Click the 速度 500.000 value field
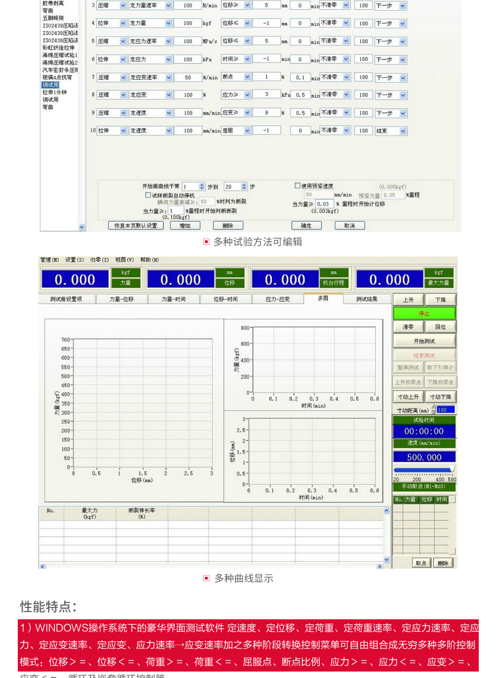 pyautogui.click(x=424, y=457)
